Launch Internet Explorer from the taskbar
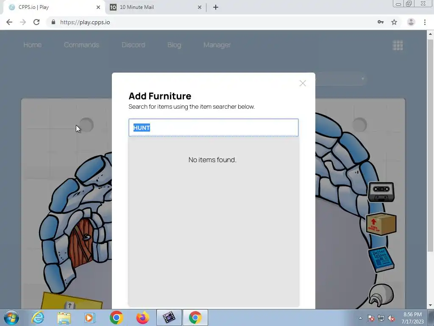This screenshot has height=326, width=434. tap(38, 318)
